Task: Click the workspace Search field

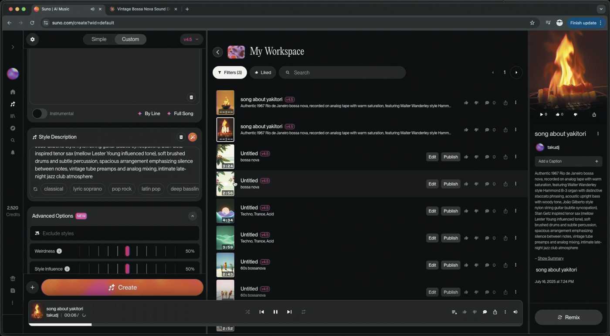Action: click(344, 72)
